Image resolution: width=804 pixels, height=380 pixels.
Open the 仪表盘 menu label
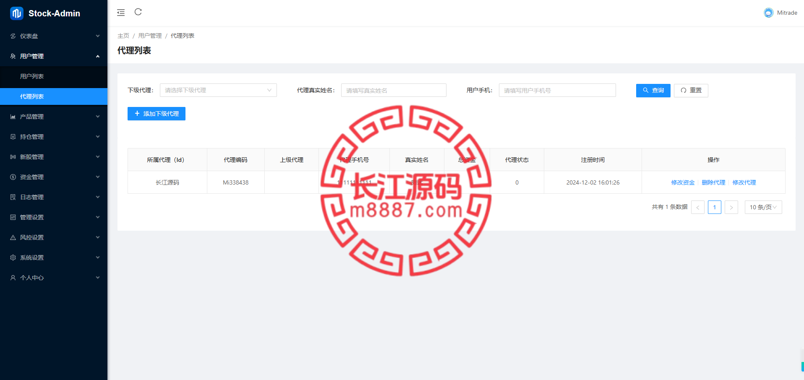(29, 36)
